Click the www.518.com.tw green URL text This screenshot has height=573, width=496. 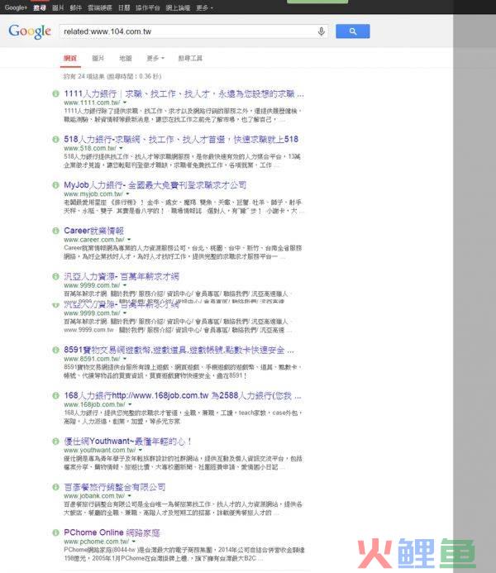(90, 148)
